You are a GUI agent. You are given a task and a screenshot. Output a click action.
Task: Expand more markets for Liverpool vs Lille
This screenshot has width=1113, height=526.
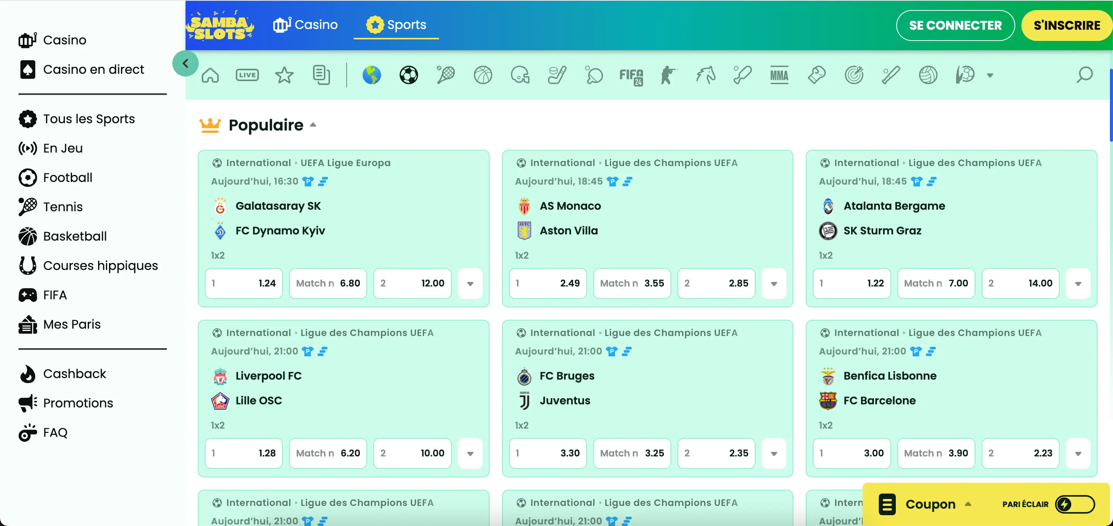[x=470, y=453]
